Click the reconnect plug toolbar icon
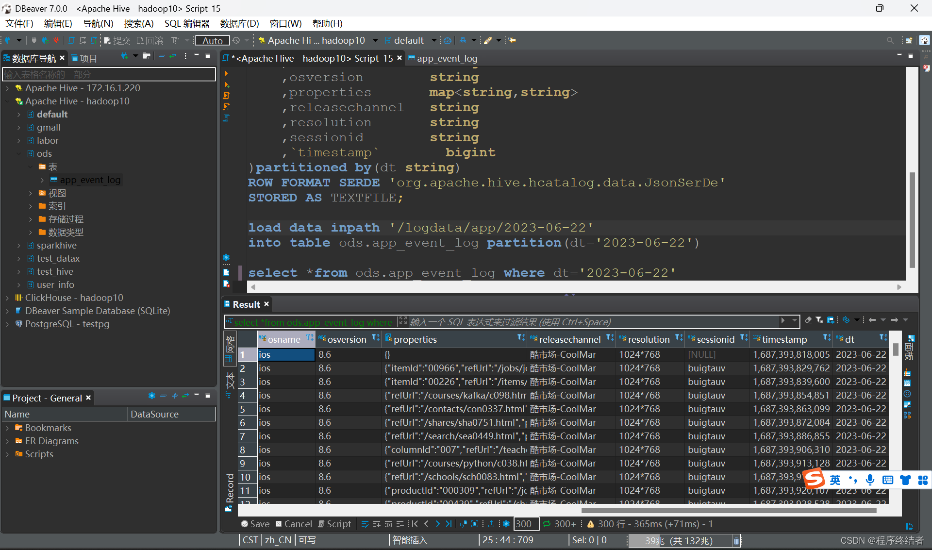 45,40
